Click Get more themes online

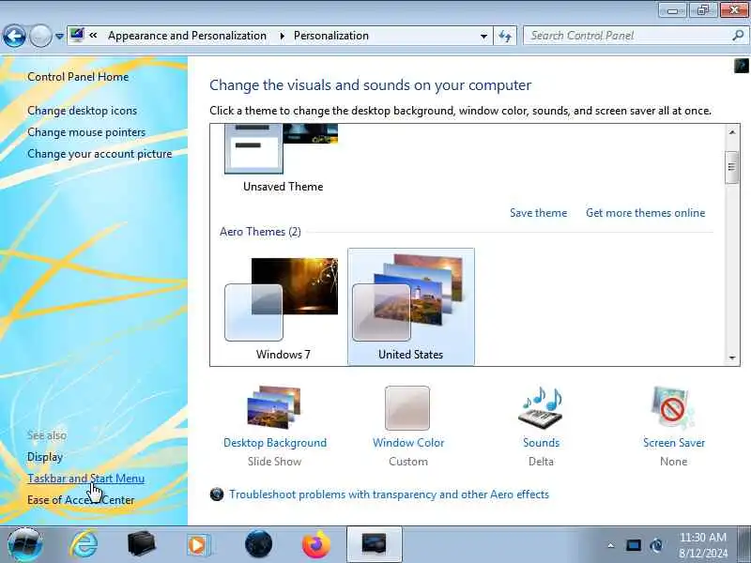tap(645, 213)
